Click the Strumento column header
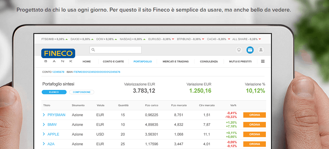Image resolution: width=329 pixels, height=149 pixels. [78, 105]
